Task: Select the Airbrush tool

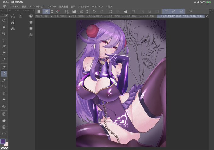Action: tap(4, 87)
